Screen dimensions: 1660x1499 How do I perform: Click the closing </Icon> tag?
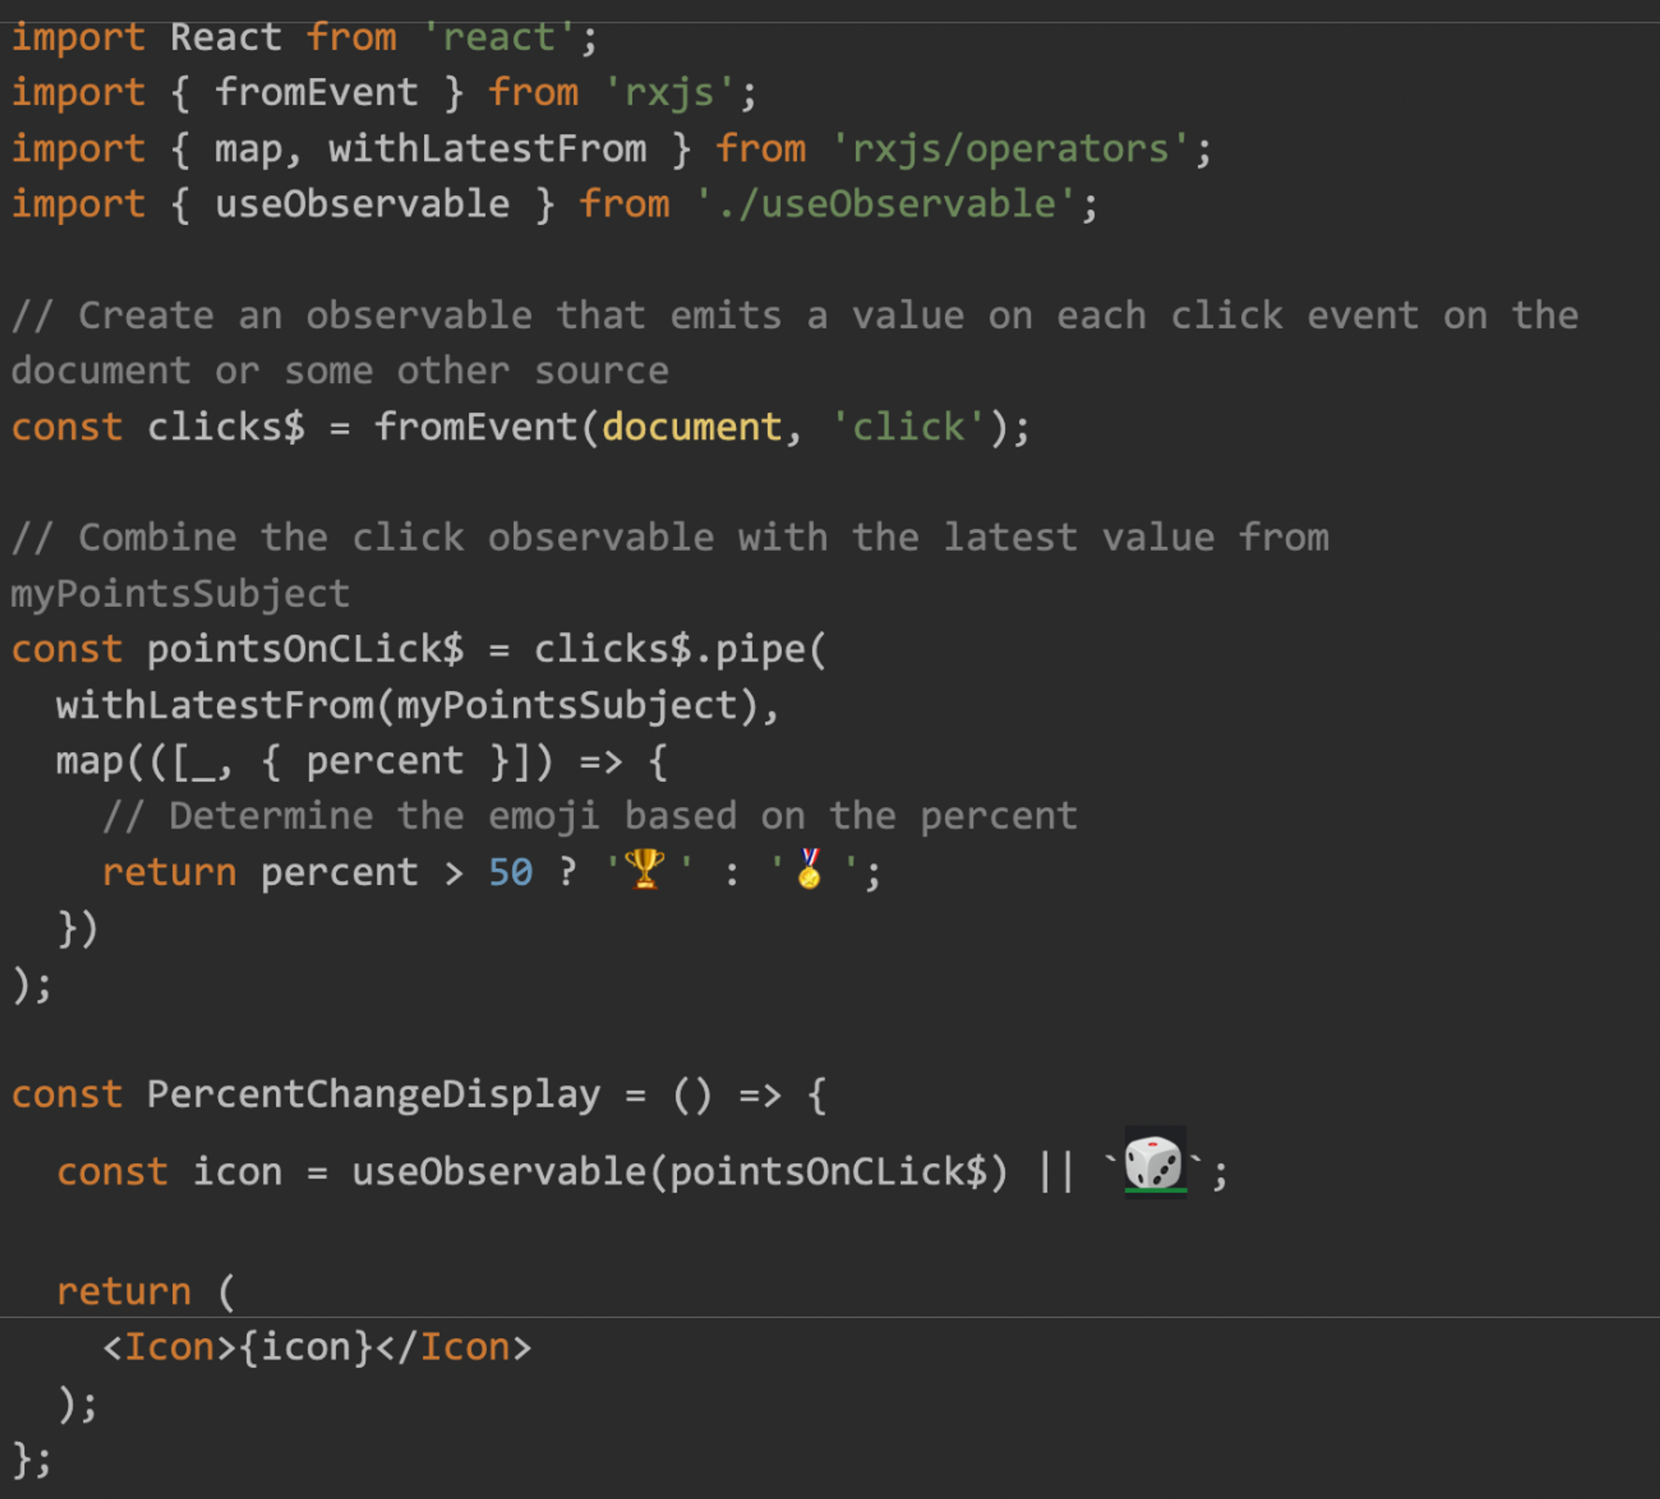454,1348
